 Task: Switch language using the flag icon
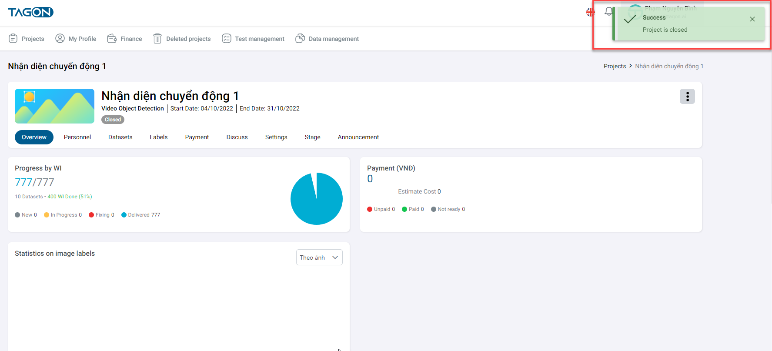tap(590, 12)
